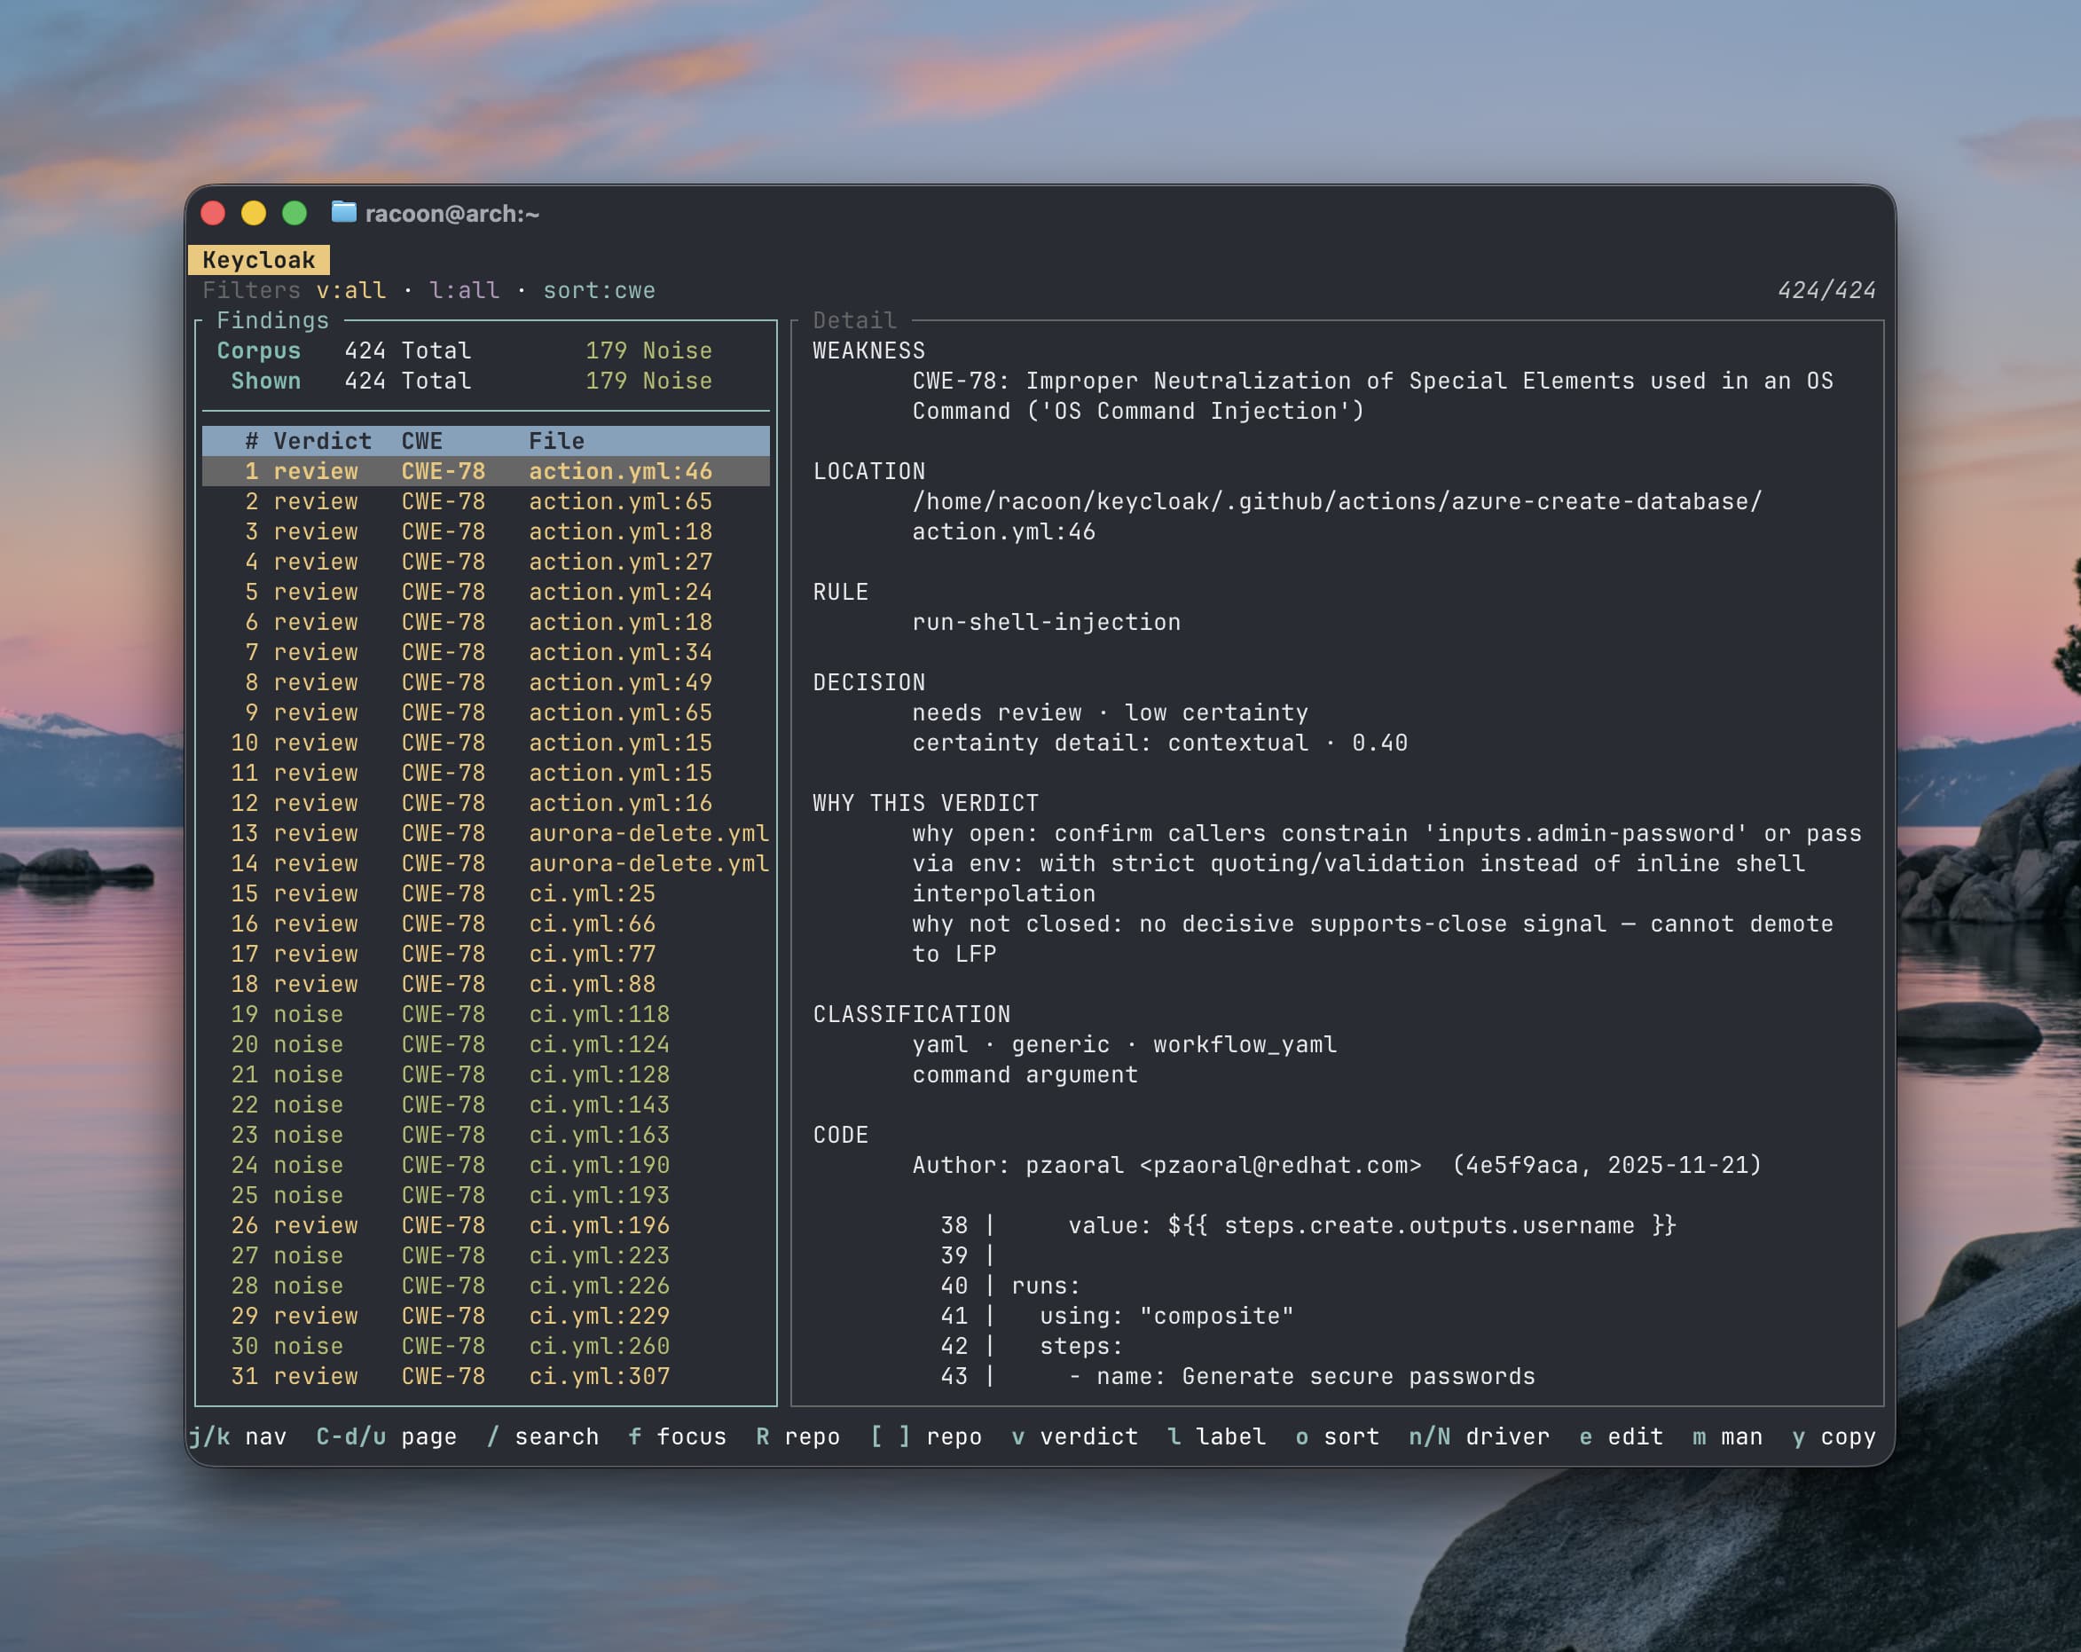Select finding row 15 ci.yml:25

[x=485, y=893]
